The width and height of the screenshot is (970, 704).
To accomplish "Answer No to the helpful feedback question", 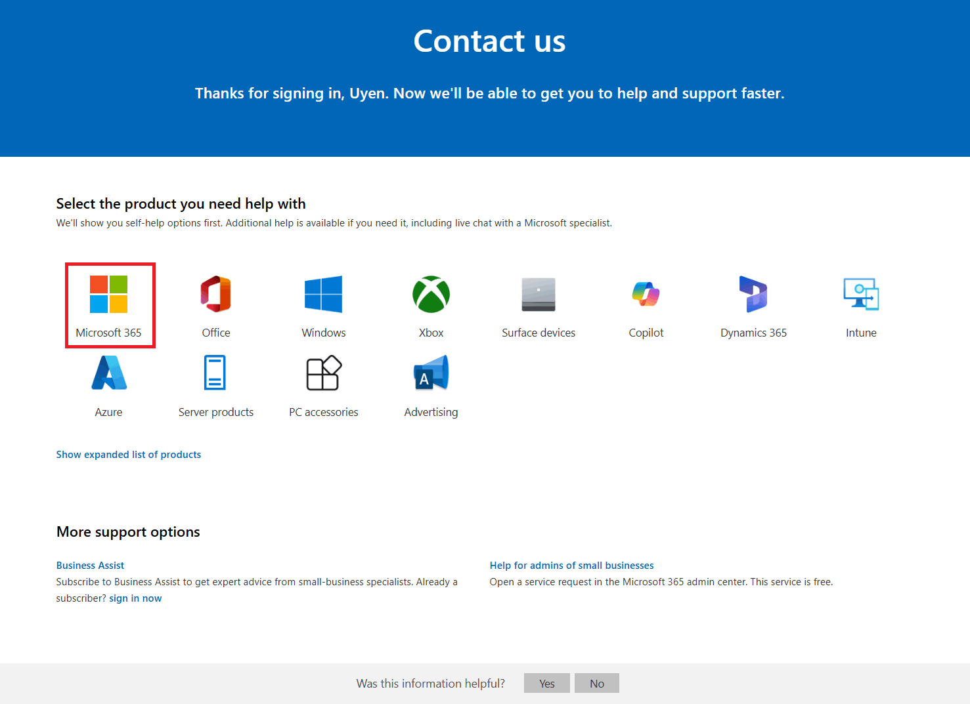I will click(597, 683).
